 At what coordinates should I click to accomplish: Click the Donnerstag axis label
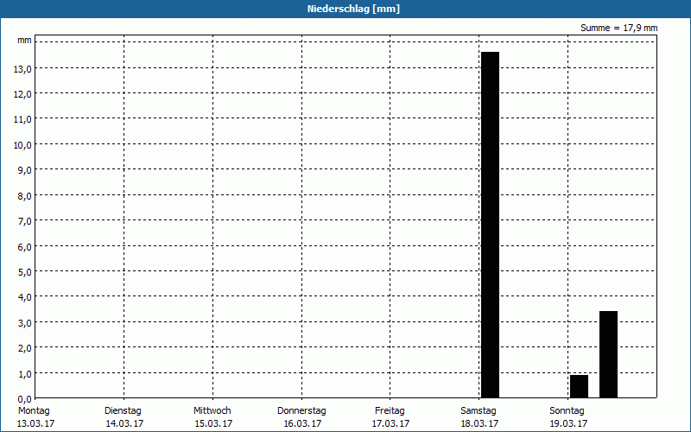[x=301, y=410]
